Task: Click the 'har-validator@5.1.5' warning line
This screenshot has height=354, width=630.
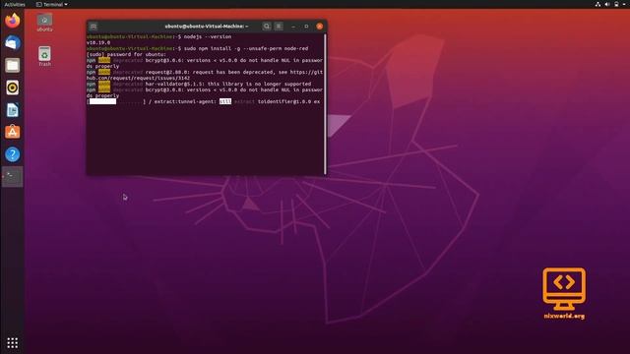Action: coord(199,84)
